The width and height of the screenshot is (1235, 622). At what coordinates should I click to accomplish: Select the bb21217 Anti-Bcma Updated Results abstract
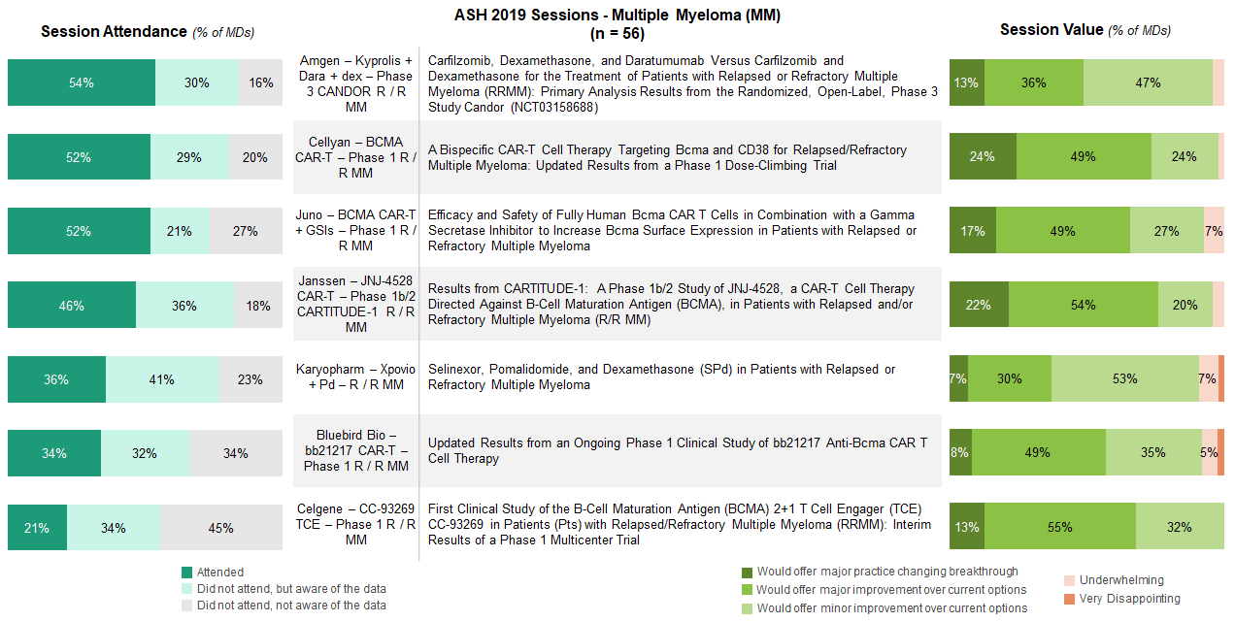pyautogui.click(x=677, y=450)
